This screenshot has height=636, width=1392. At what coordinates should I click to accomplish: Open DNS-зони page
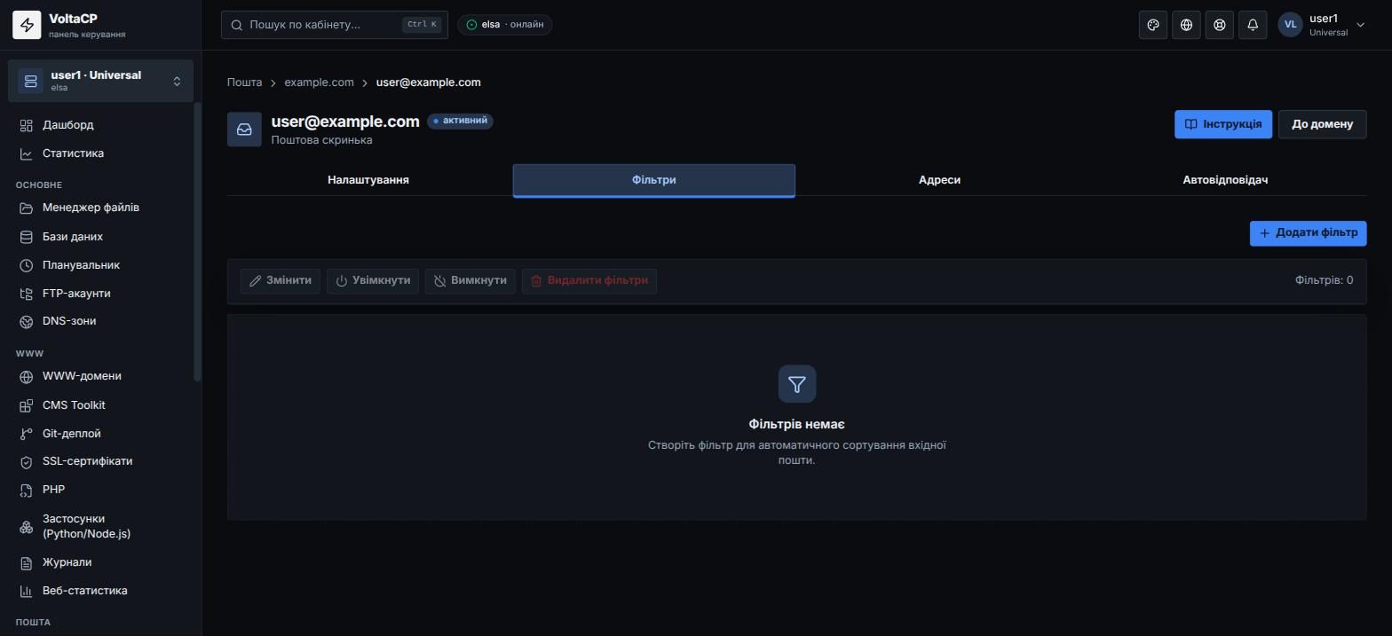(100, 321)
